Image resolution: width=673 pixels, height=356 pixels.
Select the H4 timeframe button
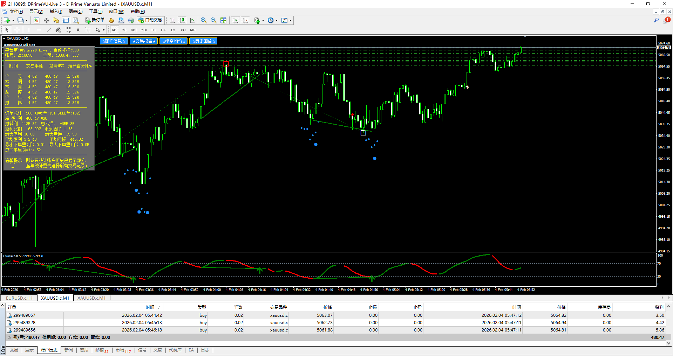[163, 30]
